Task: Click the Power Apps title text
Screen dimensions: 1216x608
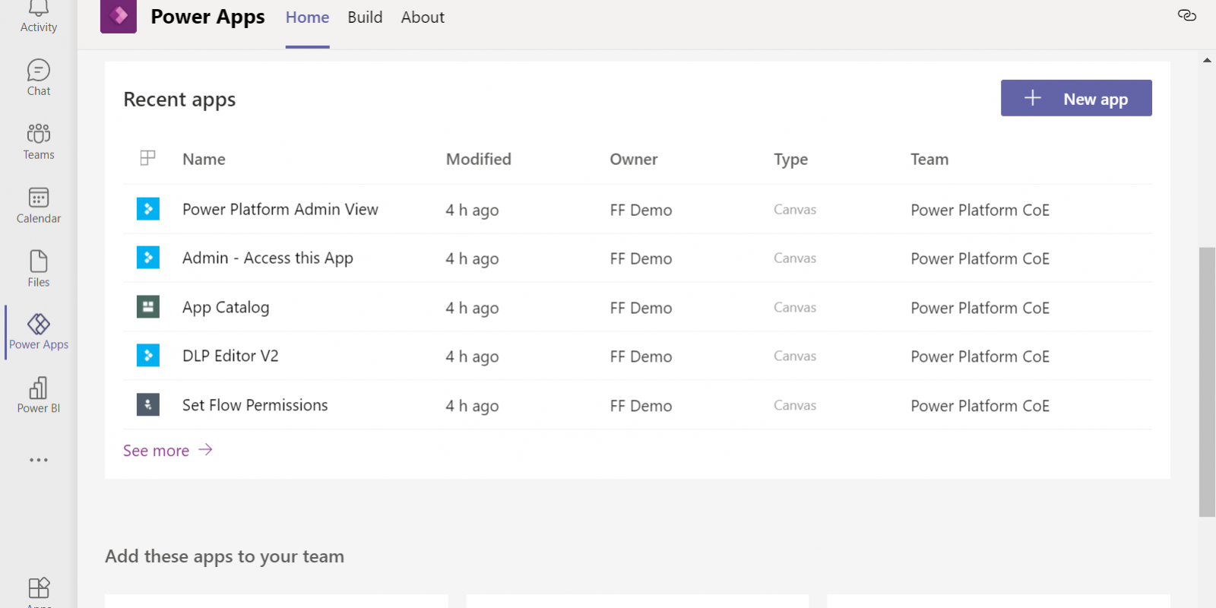Action: click(207, 17)
